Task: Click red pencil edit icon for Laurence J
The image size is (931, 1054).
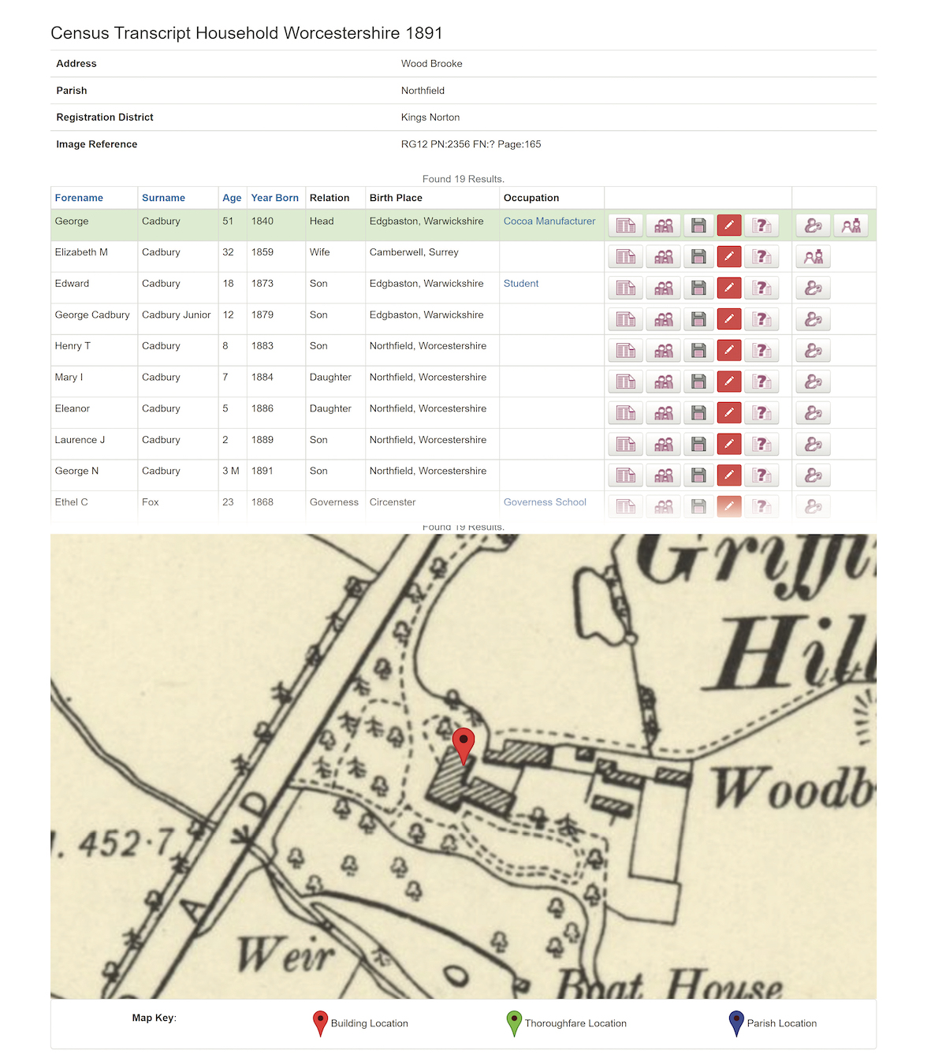Action: (x=729, y=445)
